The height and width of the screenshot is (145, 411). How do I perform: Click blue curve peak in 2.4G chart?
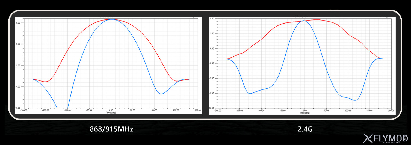click(x=304, y=21)
